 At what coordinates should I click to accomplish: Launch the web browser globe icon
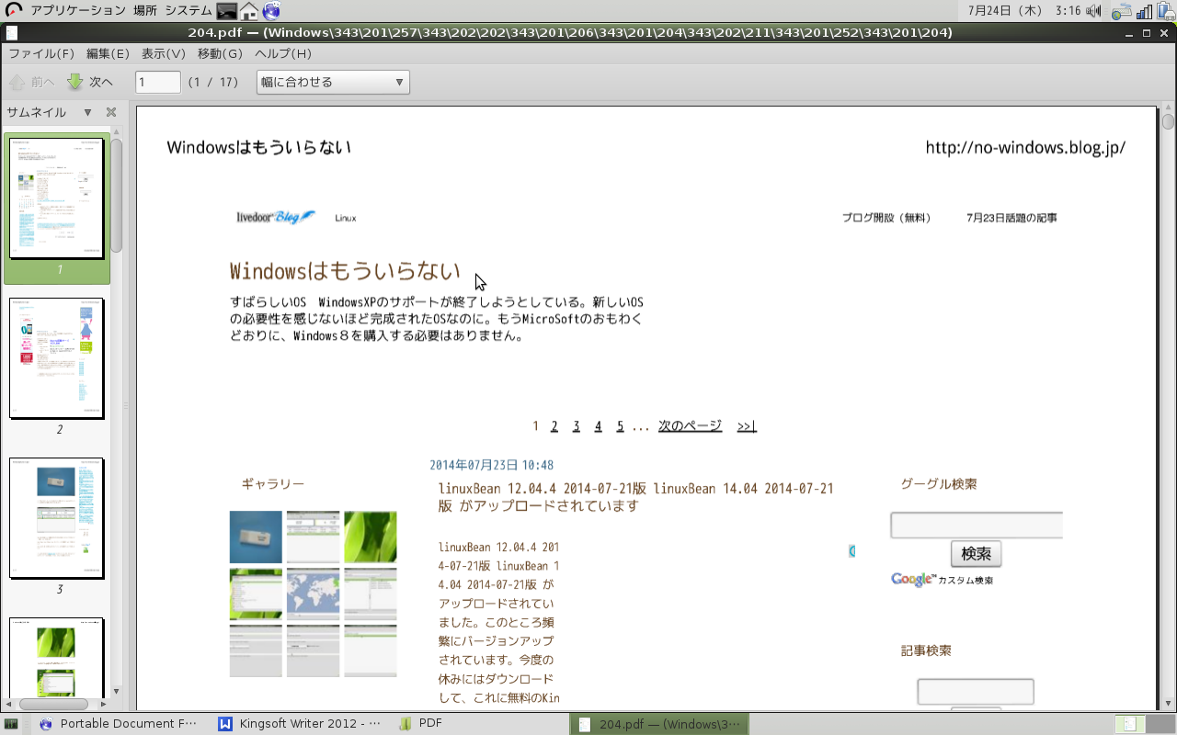click(270, 11)
